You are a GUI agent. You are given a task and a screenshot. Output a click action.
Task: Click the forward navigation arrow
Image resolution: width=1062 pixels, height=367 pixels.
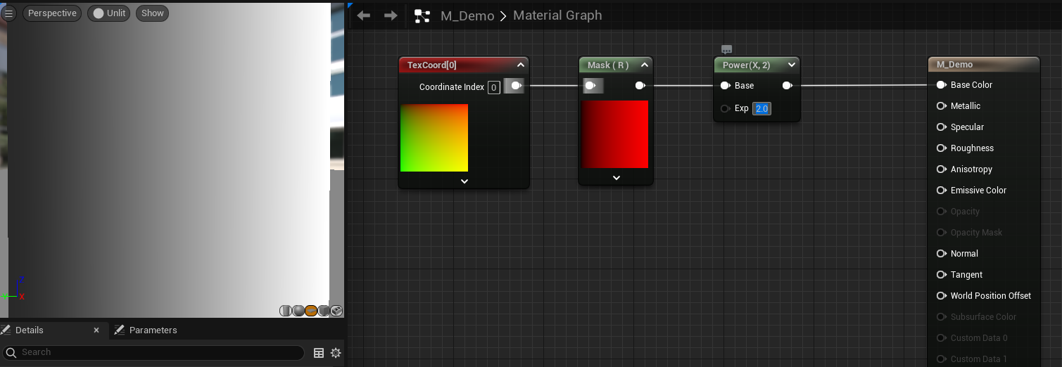[391, 15]
